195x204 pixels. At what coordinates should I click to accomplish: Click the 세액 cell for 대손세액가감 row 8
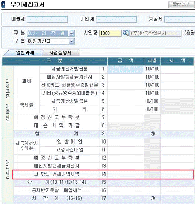click(177, 125)
